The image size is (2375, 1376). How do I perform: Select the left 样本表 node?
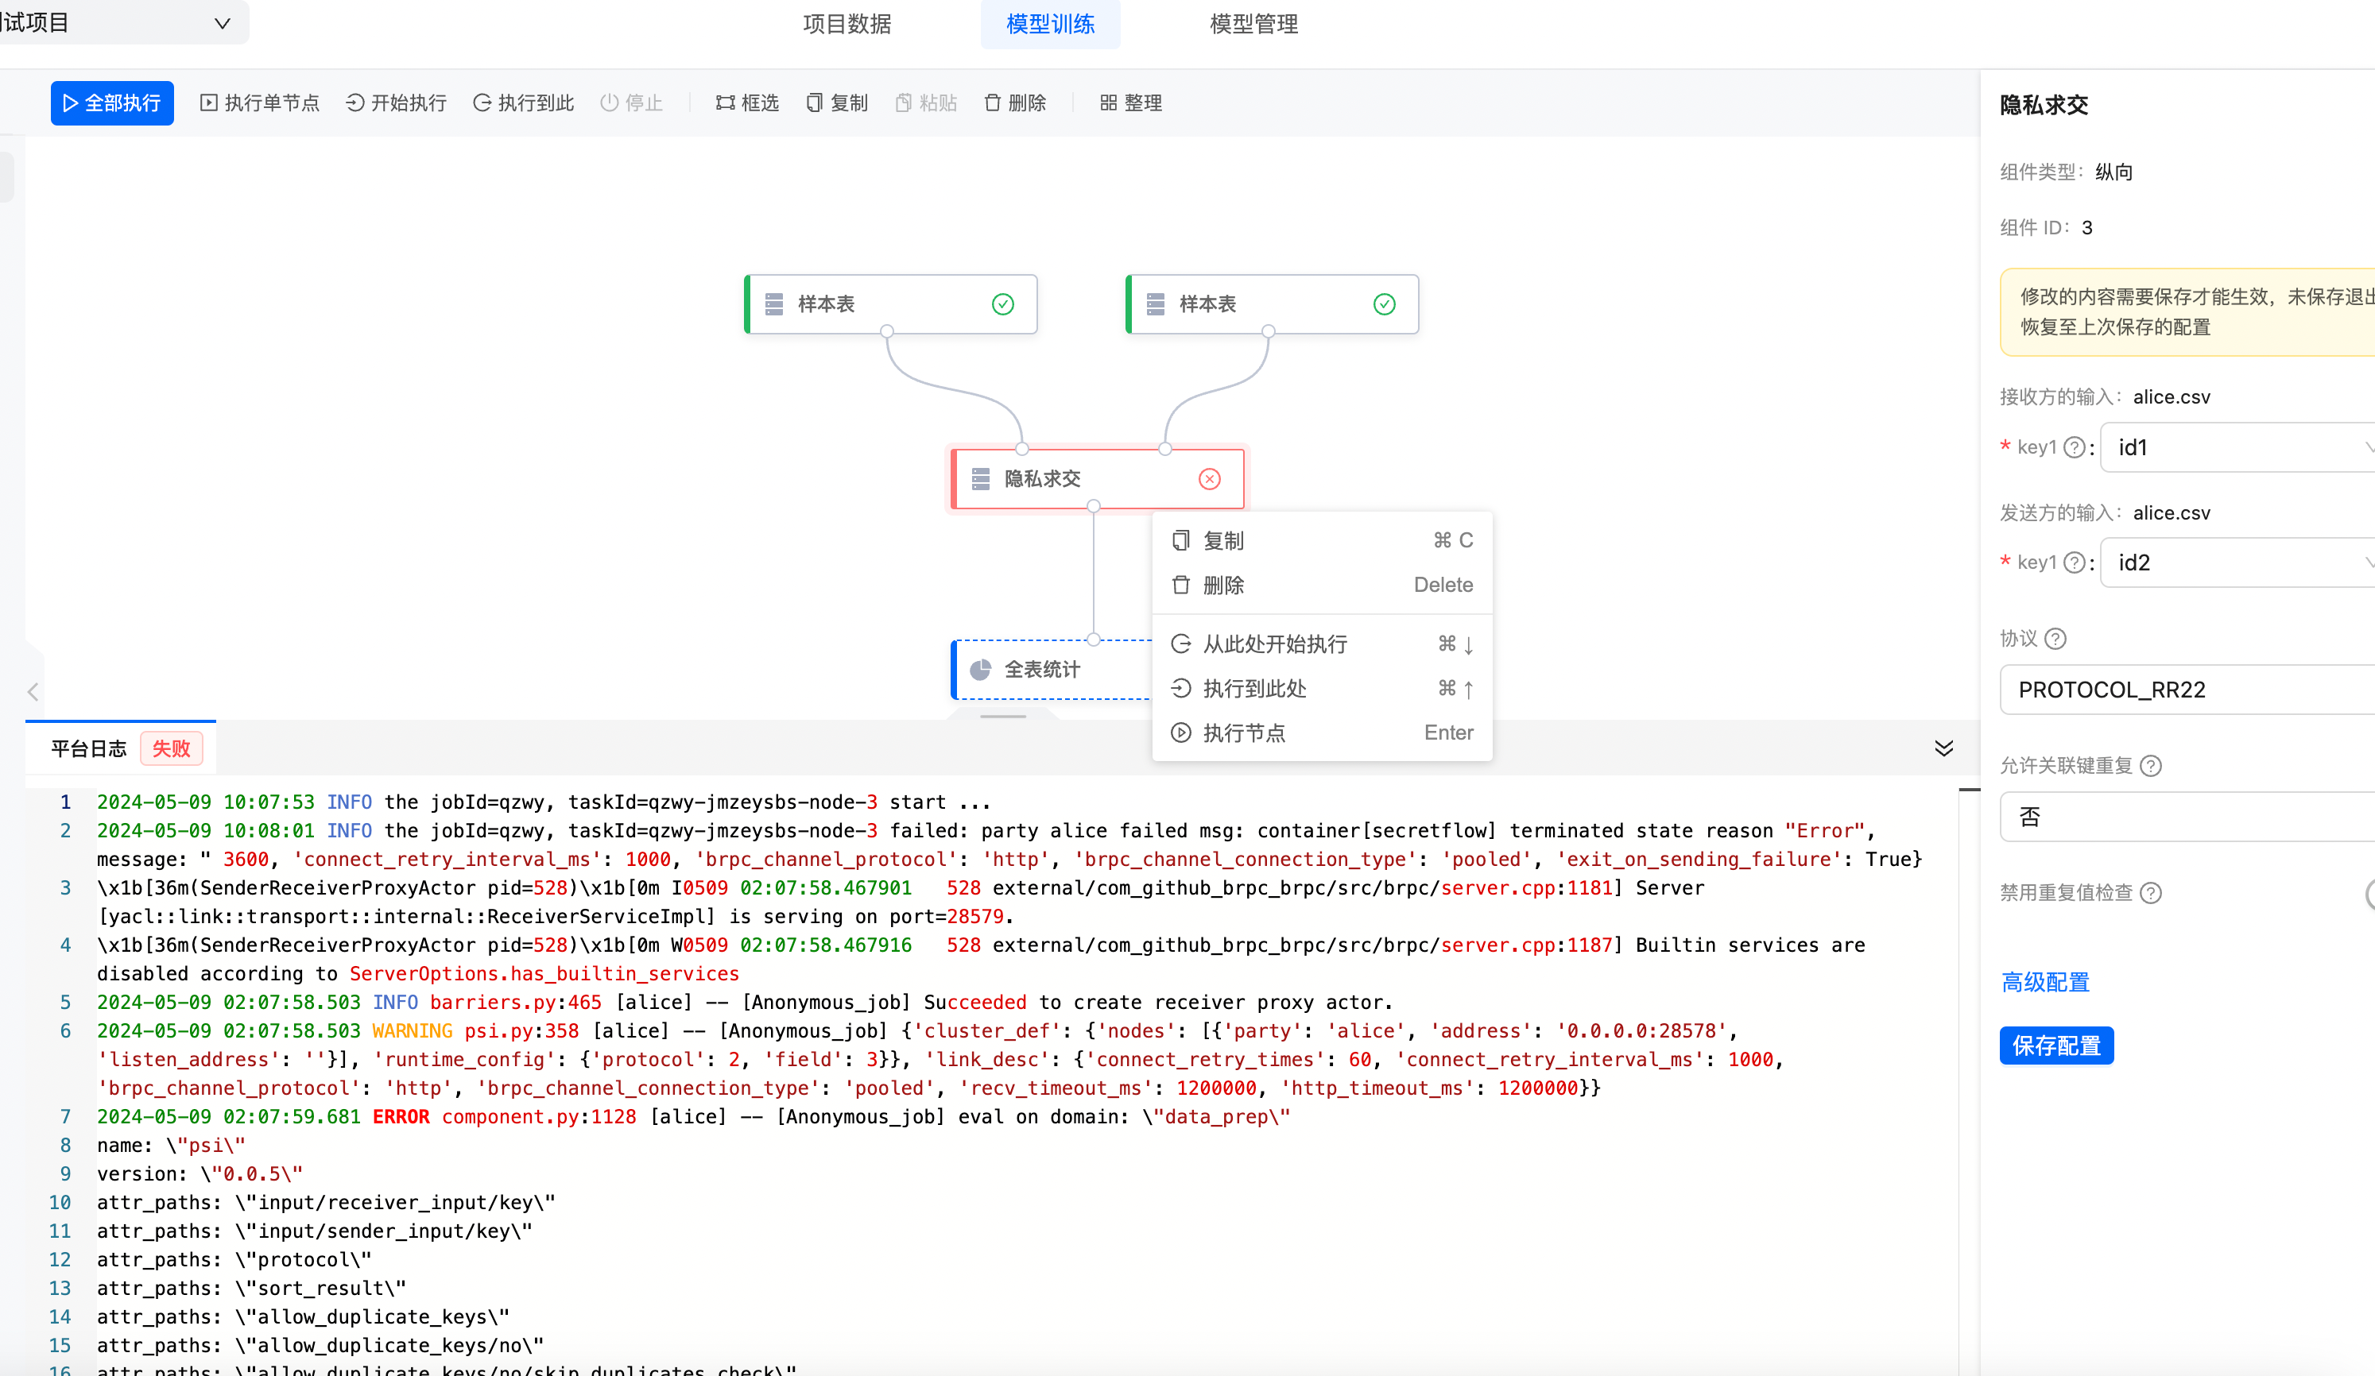pos(890,304)
